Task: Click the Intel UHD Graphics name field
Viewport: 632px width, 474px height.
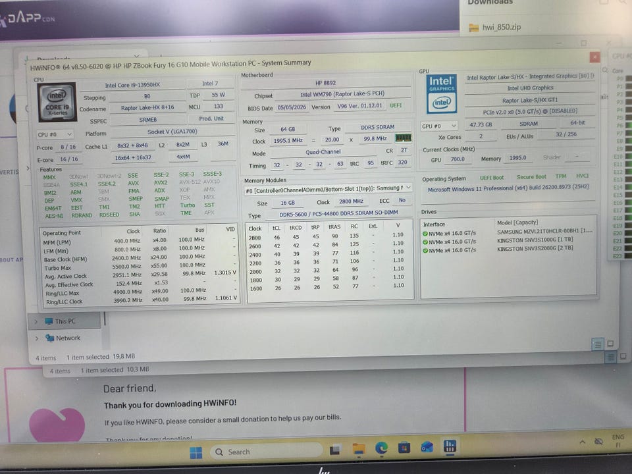Action: coord(531,88)
